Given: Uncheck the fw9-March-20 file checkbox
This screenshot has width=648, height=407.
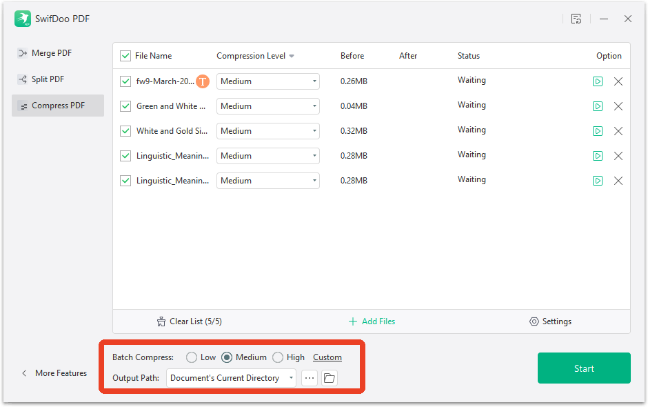Looking at the screenshot, I should click(x=125, y=81).
